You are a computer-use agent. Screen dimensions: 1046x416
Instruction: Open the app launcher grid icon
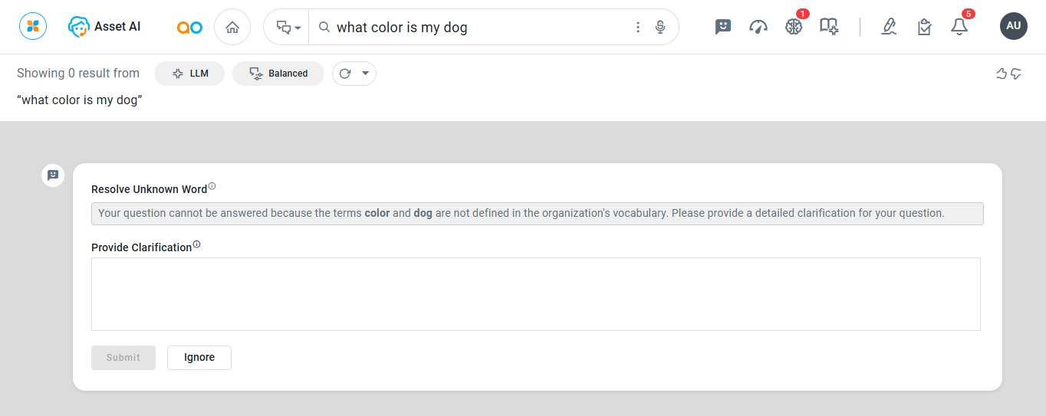(x=33, y=27)
